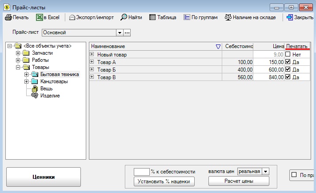Uncheck Печатать for Товар В

288,76
